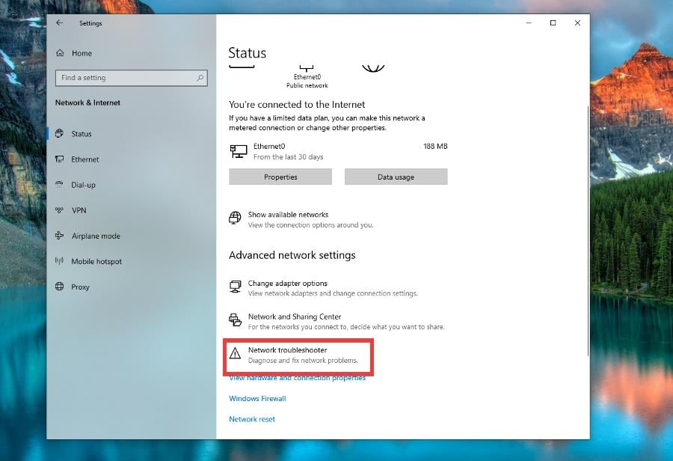
Task: Click the search magnifier icon
Action: tap(200, 78)
